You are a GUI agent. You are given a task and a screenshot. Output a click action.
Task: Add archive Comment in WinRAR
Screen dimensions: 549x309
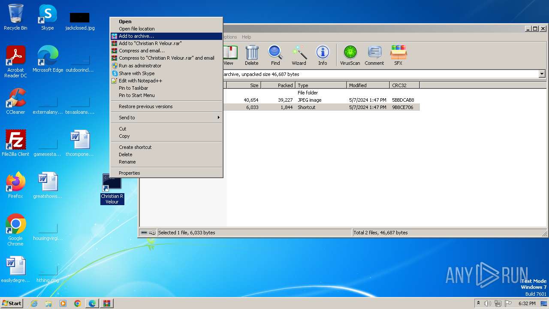coord(374,55)
